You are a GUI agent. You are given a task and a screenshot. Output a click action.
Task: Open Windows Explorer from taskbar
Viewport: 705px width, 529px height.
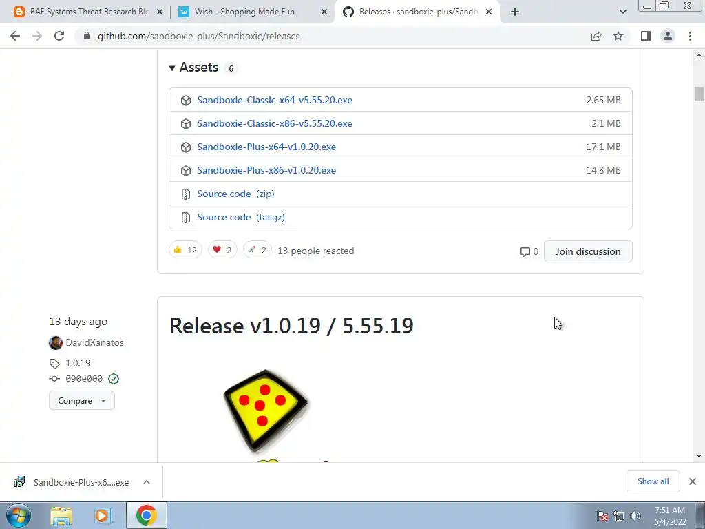[61, 516]
